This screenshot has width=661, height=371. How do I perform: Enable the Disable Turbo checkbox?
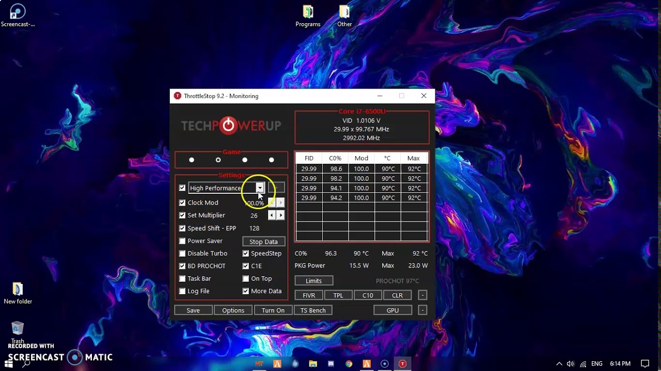coord(182,254)
